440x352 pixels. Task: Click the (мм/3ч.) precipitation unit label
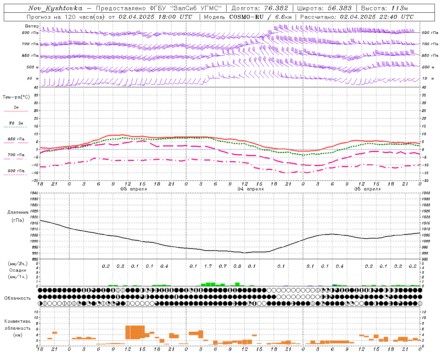click(x=18, y=264)
